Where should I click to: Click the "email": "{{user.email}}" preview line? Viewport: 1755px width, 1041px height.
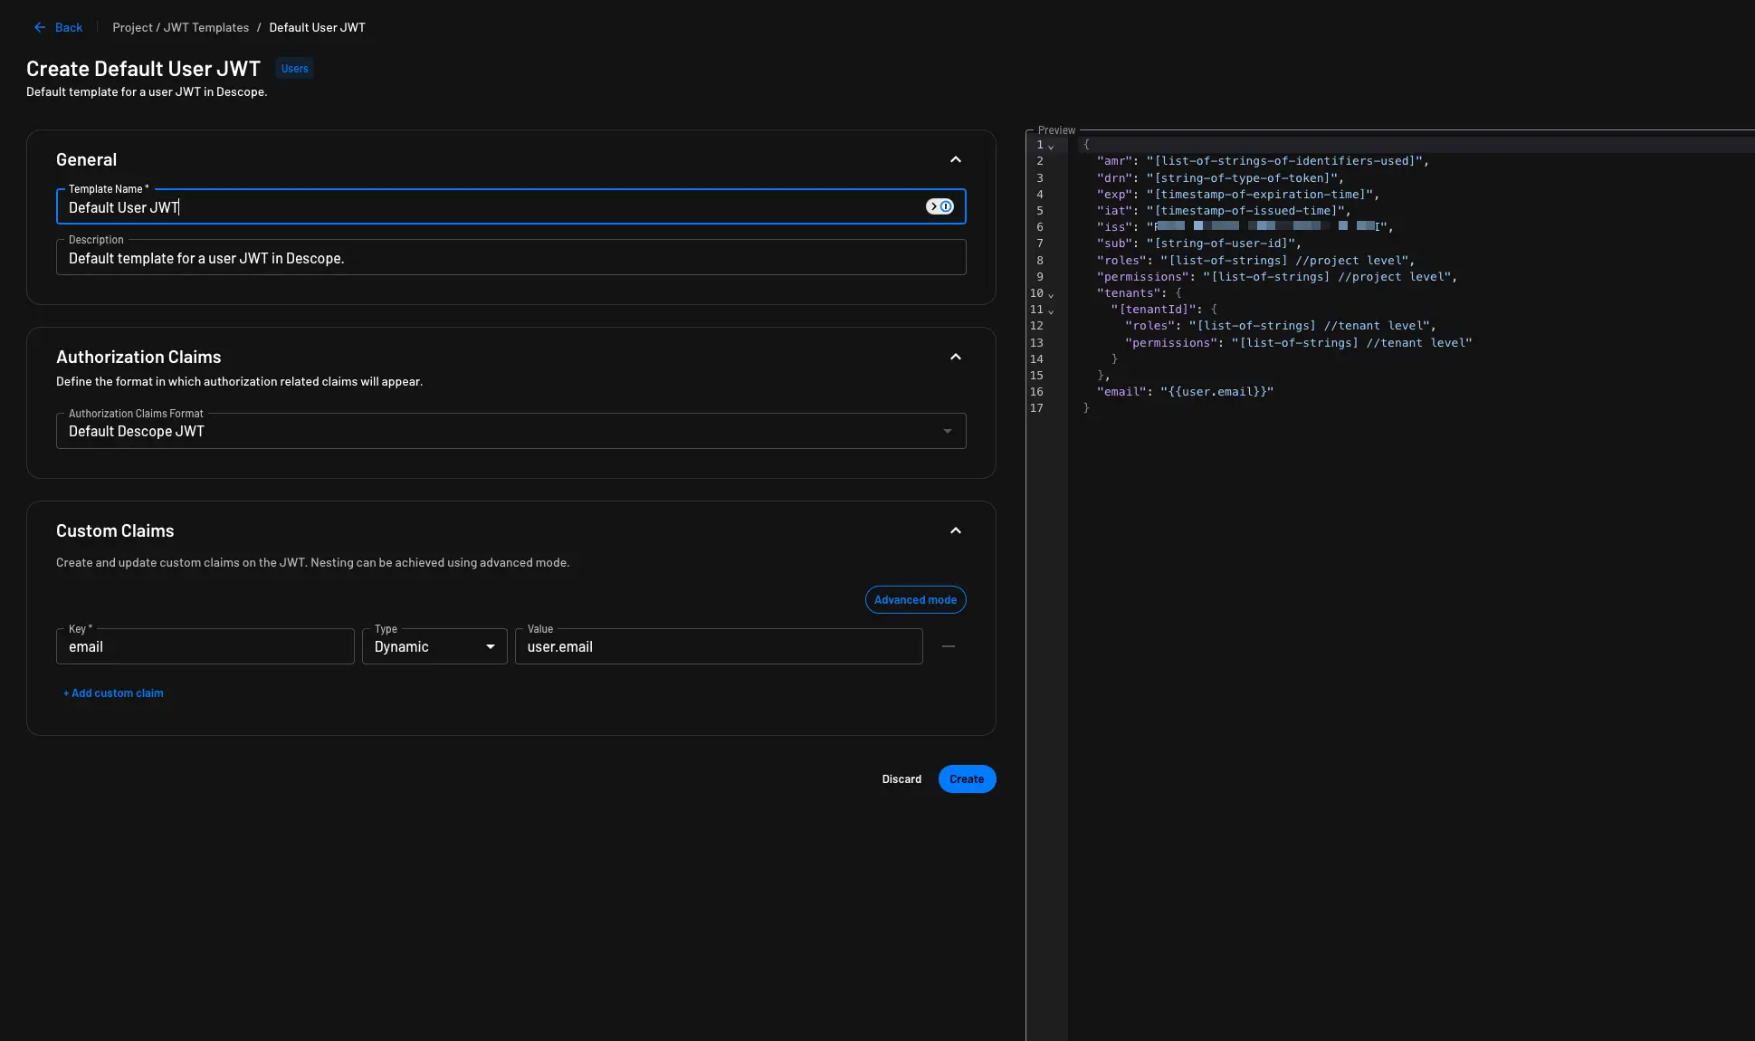1185,392
